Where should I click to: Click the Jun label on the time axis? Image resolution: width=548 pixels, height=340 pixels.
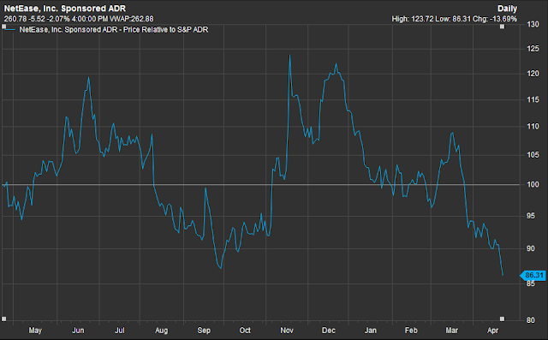point(78,331)
